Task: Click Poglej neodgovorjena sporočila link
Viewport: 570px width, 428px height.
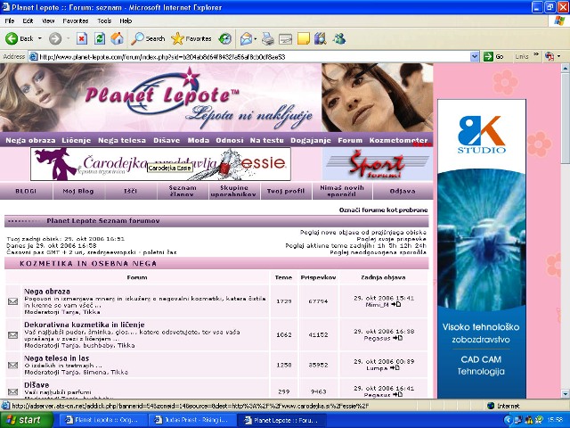Action: pos(378,252)
